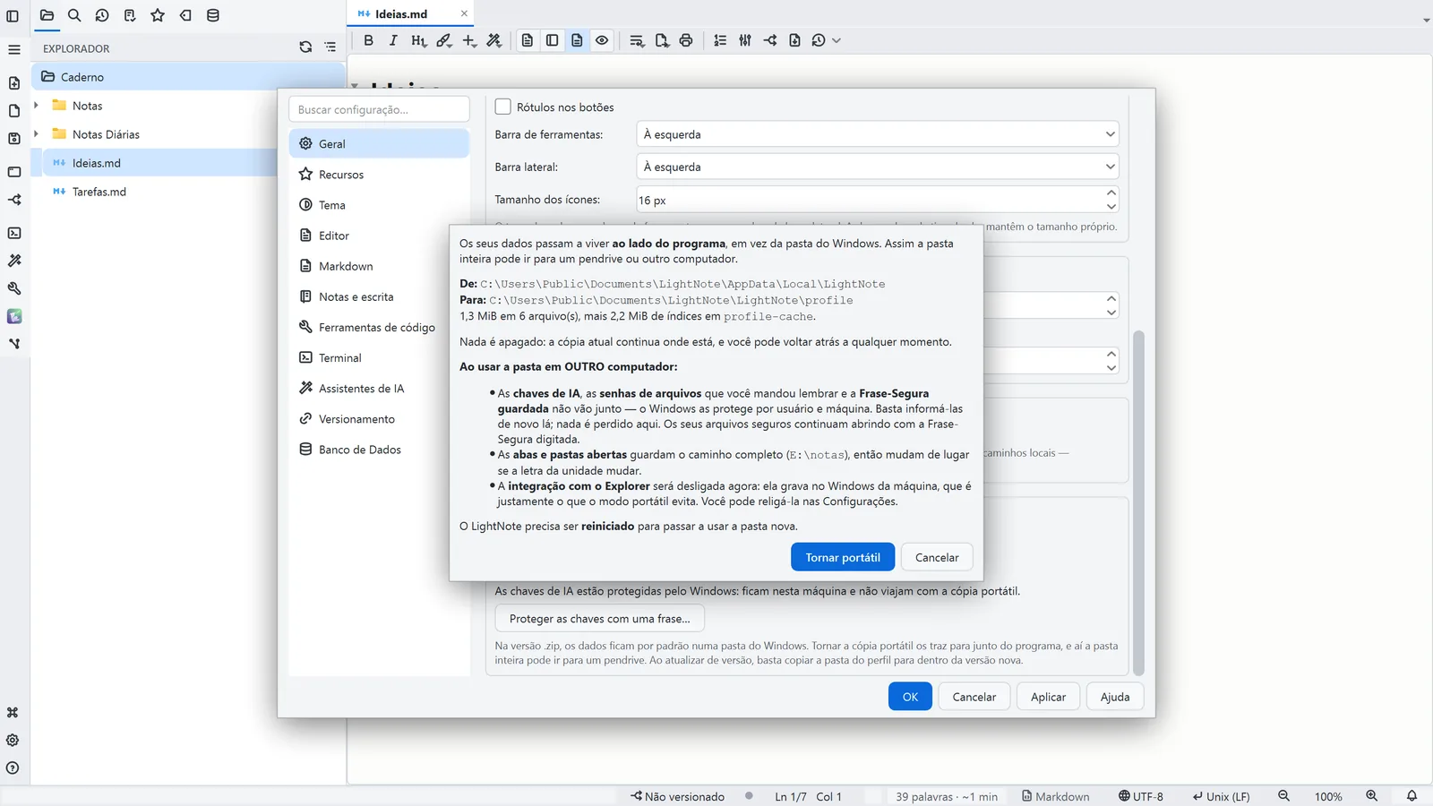Select the Tema settings category
The height and width of the screenshot is (806, 1433).
pos(379,205)
